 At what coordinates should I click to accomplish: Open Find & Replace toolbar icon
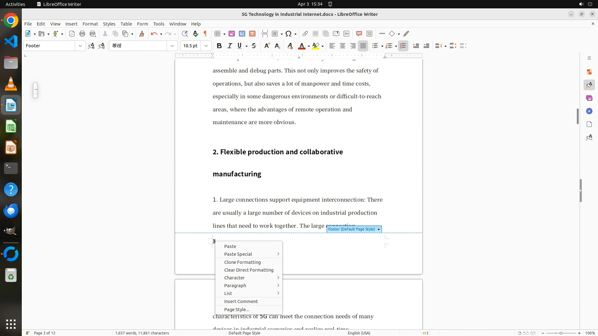[x=185, y=34]
